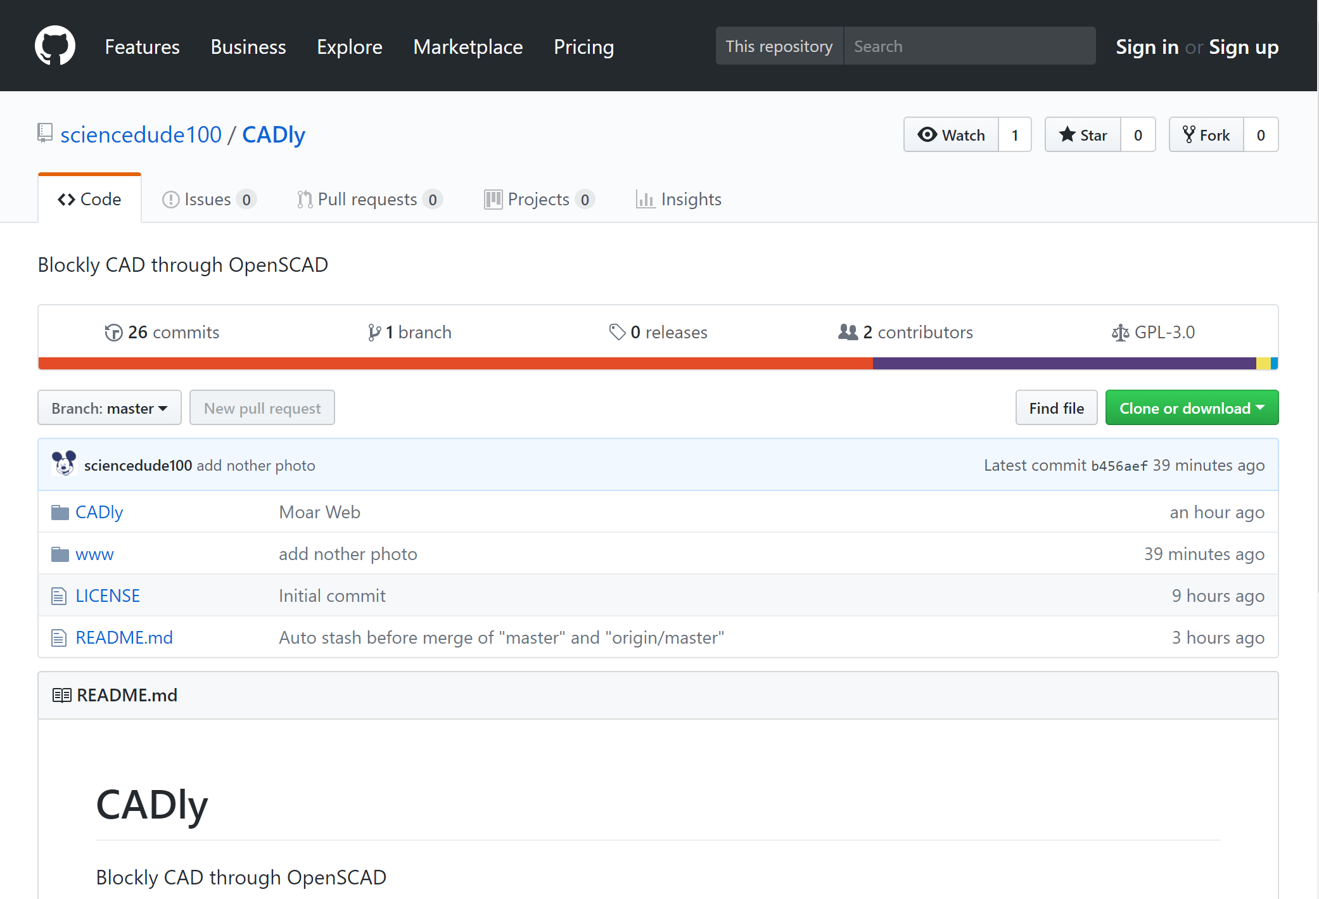Click the sciencedude100 Mickey avatar

pyautogui.click(x=64, y=464)
